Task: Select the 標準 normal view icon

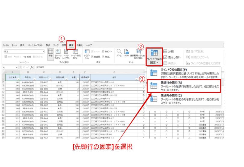Action: [x=50, y=54]
